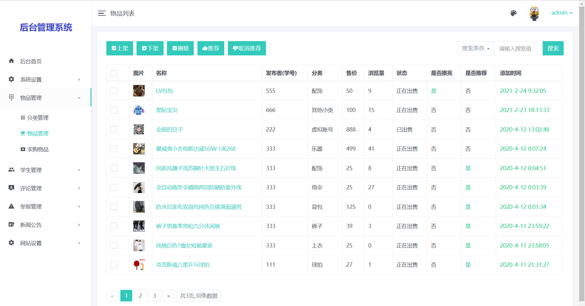This screenshot has height=306, width=585.
Task: Go to pagination page 2
Action: [140, 296]
